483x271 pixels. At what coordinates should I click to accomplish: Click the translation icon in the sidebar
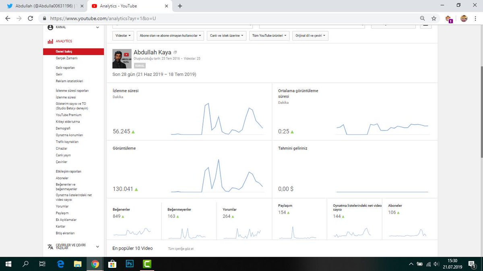pyautogui.click(x=50, y=247)
